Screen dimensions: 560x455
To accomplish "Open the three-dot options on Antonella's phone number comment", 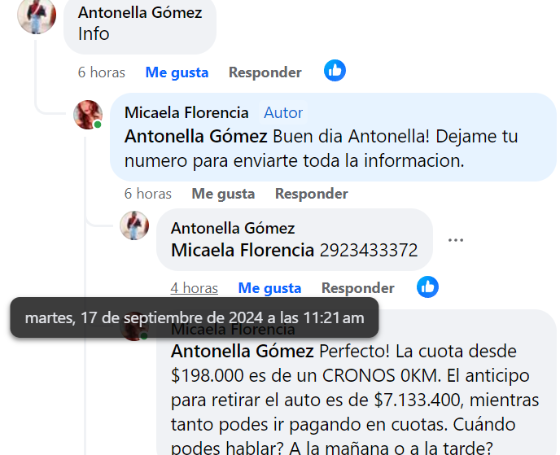I will coord(456,240).
